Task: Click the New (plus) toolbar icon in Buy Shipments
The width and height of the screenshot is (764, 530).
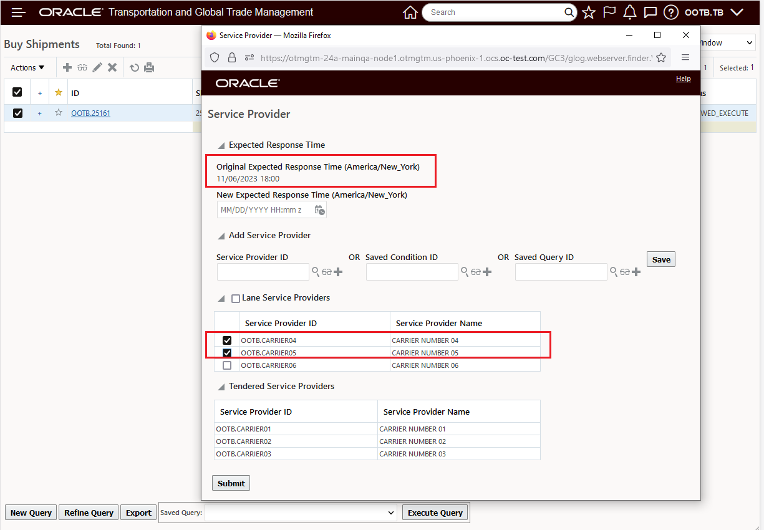Action: point(67,67)
